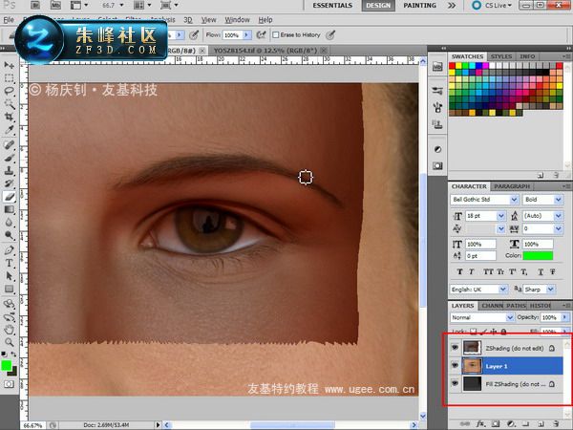Select the Eyedropper tool

[x=9, y=130]
